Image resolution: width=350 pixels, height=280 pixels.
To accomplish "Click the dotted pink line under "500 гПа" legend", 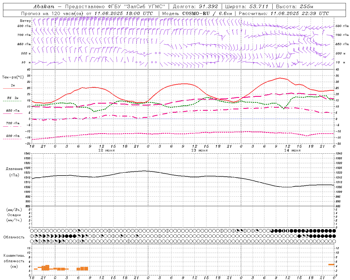I will click(x=12, y=139).
